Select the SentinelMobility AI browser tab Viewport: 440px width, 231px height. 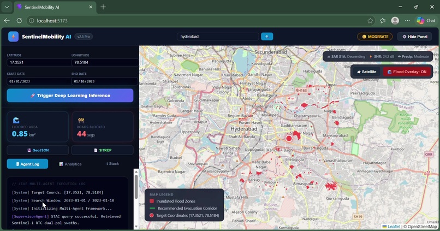click(x=55, y=7)
